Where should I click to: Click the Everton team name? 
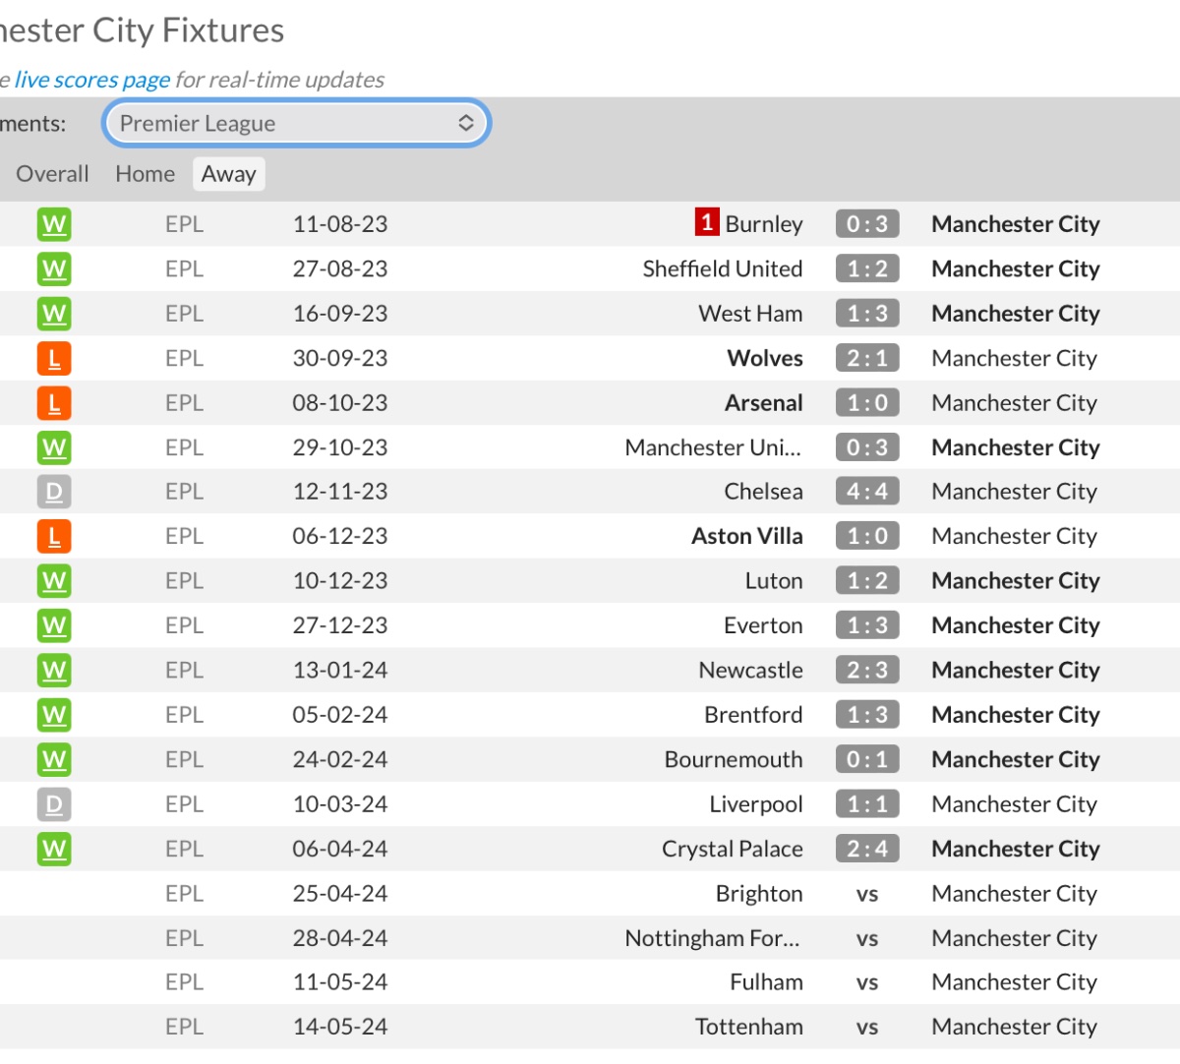[x=763, y=625]
